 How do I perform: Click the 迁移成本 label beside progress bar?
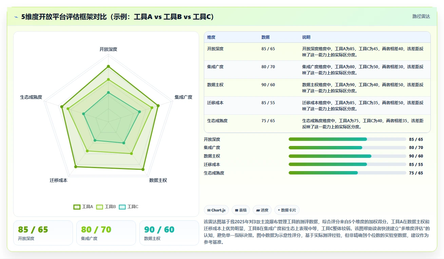coord(212,164)
